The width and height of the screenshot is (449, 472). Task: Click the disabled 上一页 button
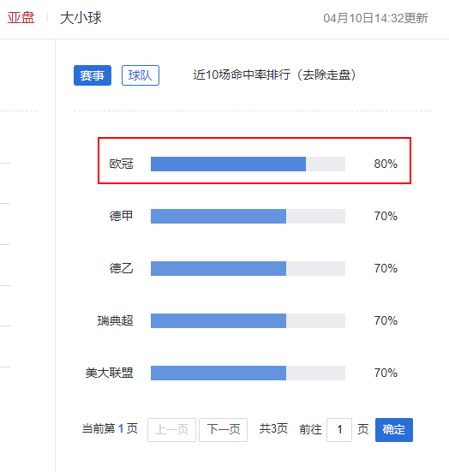pos(171,429)
